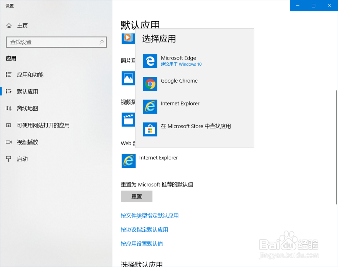The height and width of the screenshot is (267, 338).
Task: Focus the 查找设置 search field
Action: (56, 42)
